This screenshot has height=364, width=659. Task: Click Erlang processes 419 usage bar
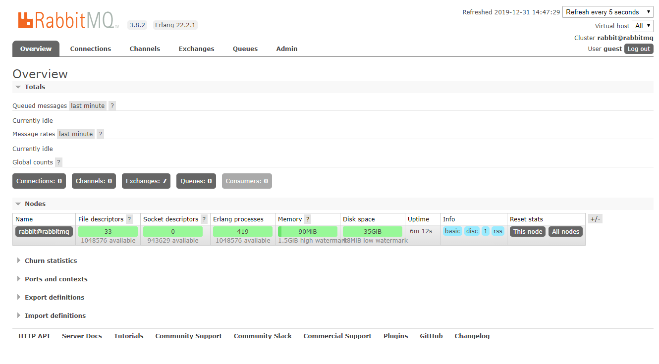point(243,231)
